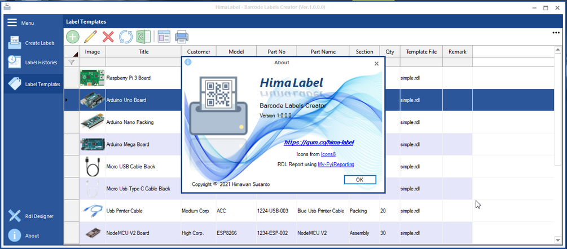This screenshot has height=249, width=567.
Task: Sort by Part Name column header
Action: click(323, 52)
